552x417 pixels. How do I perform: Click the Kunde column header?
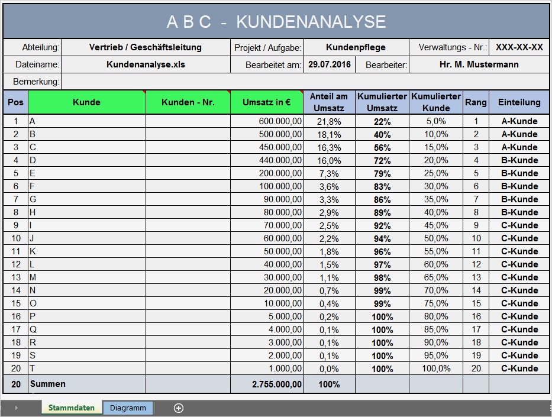coord(86,102)
